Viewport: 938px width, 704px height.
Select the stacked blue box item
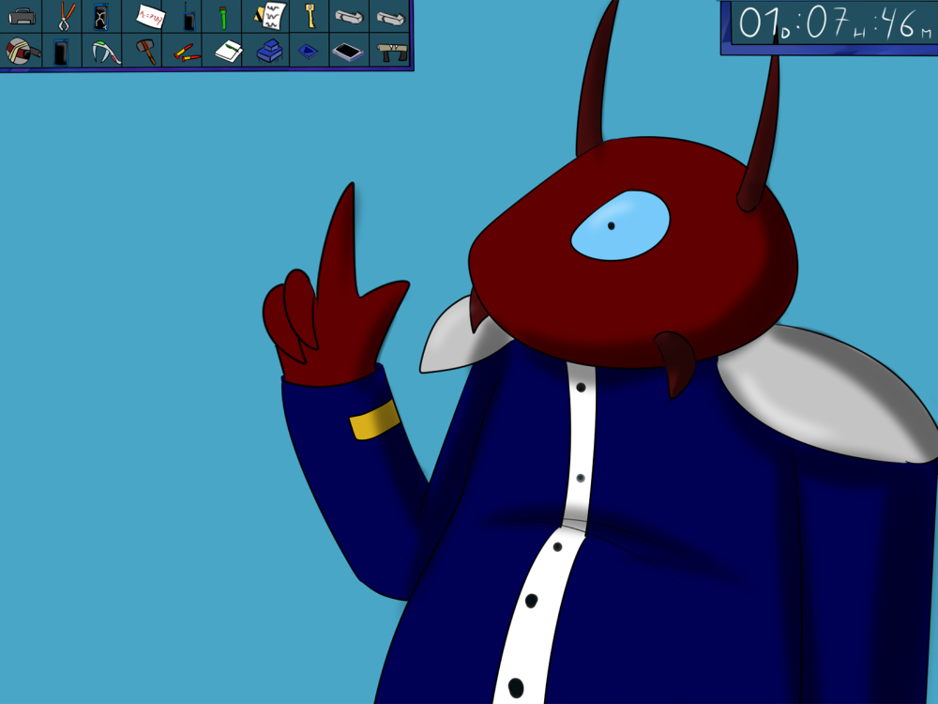[x=269, y=51]
